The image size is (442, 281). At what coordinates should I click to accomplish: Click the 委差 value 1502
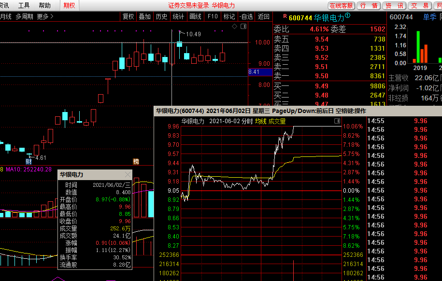pyautogui.click(x=377, y=29)
